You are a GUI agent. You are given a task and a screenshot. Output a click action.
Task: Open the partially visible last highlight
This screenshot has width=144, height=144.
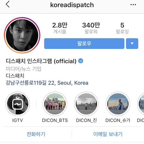tap(141, 104)
